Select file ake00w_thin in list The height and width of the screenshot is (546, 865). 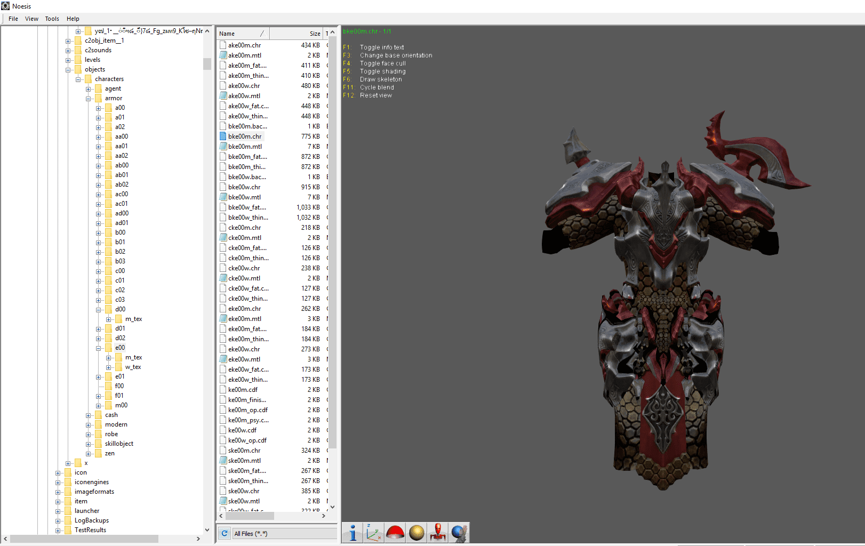point(248,116)
